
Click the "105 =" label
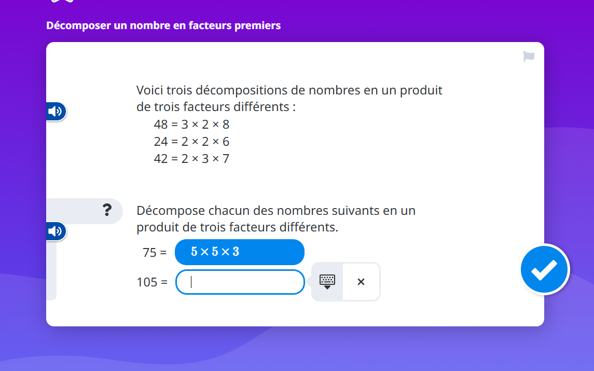(152, 282)
